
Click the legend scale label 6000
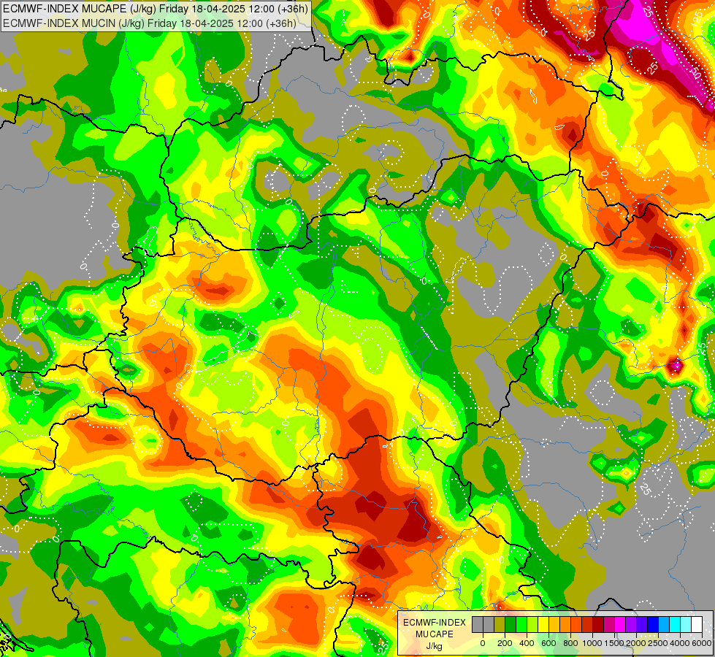702,643
